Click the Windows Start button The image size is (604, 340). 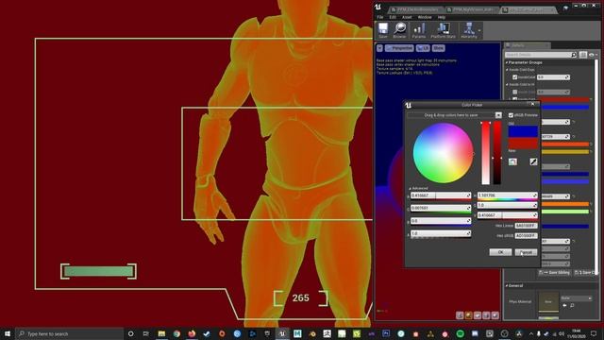[8, 333]
